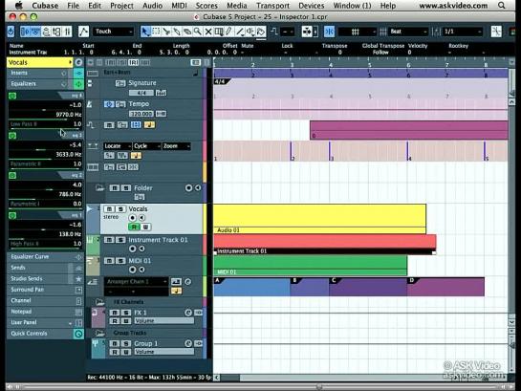This screenshot has height=391, width=521.
Task: Click the Arranger Chain editor icon
Action: tap(187, 282)
